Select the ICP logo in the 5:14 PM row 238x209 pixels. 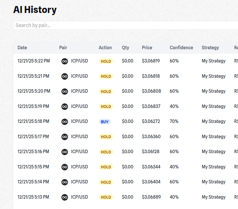pos(65,182)
